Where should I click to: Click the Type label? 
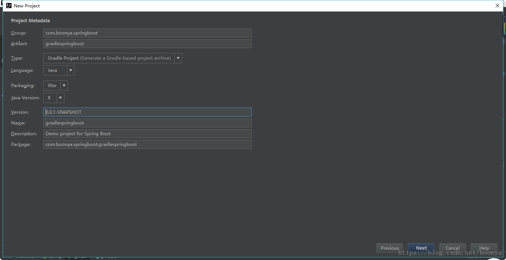(17, 58)
